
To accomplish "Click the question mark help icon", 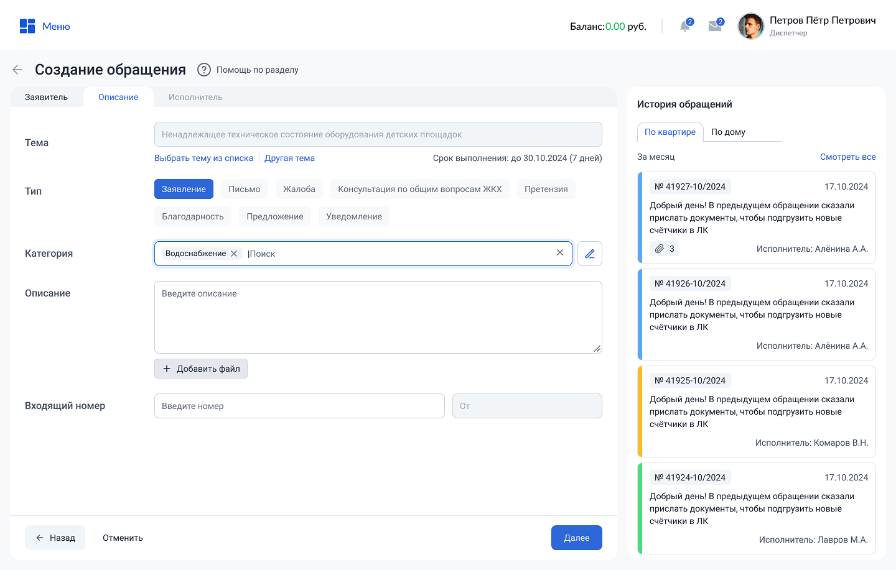I will [203, 70].
